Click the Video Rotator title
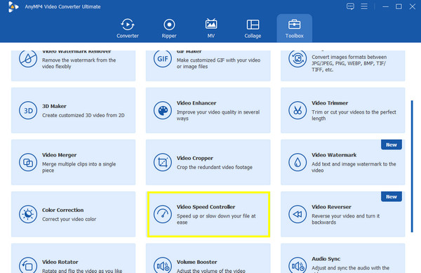Image resolution: width=421 pixels, height=273 pixels. point(60,262)
